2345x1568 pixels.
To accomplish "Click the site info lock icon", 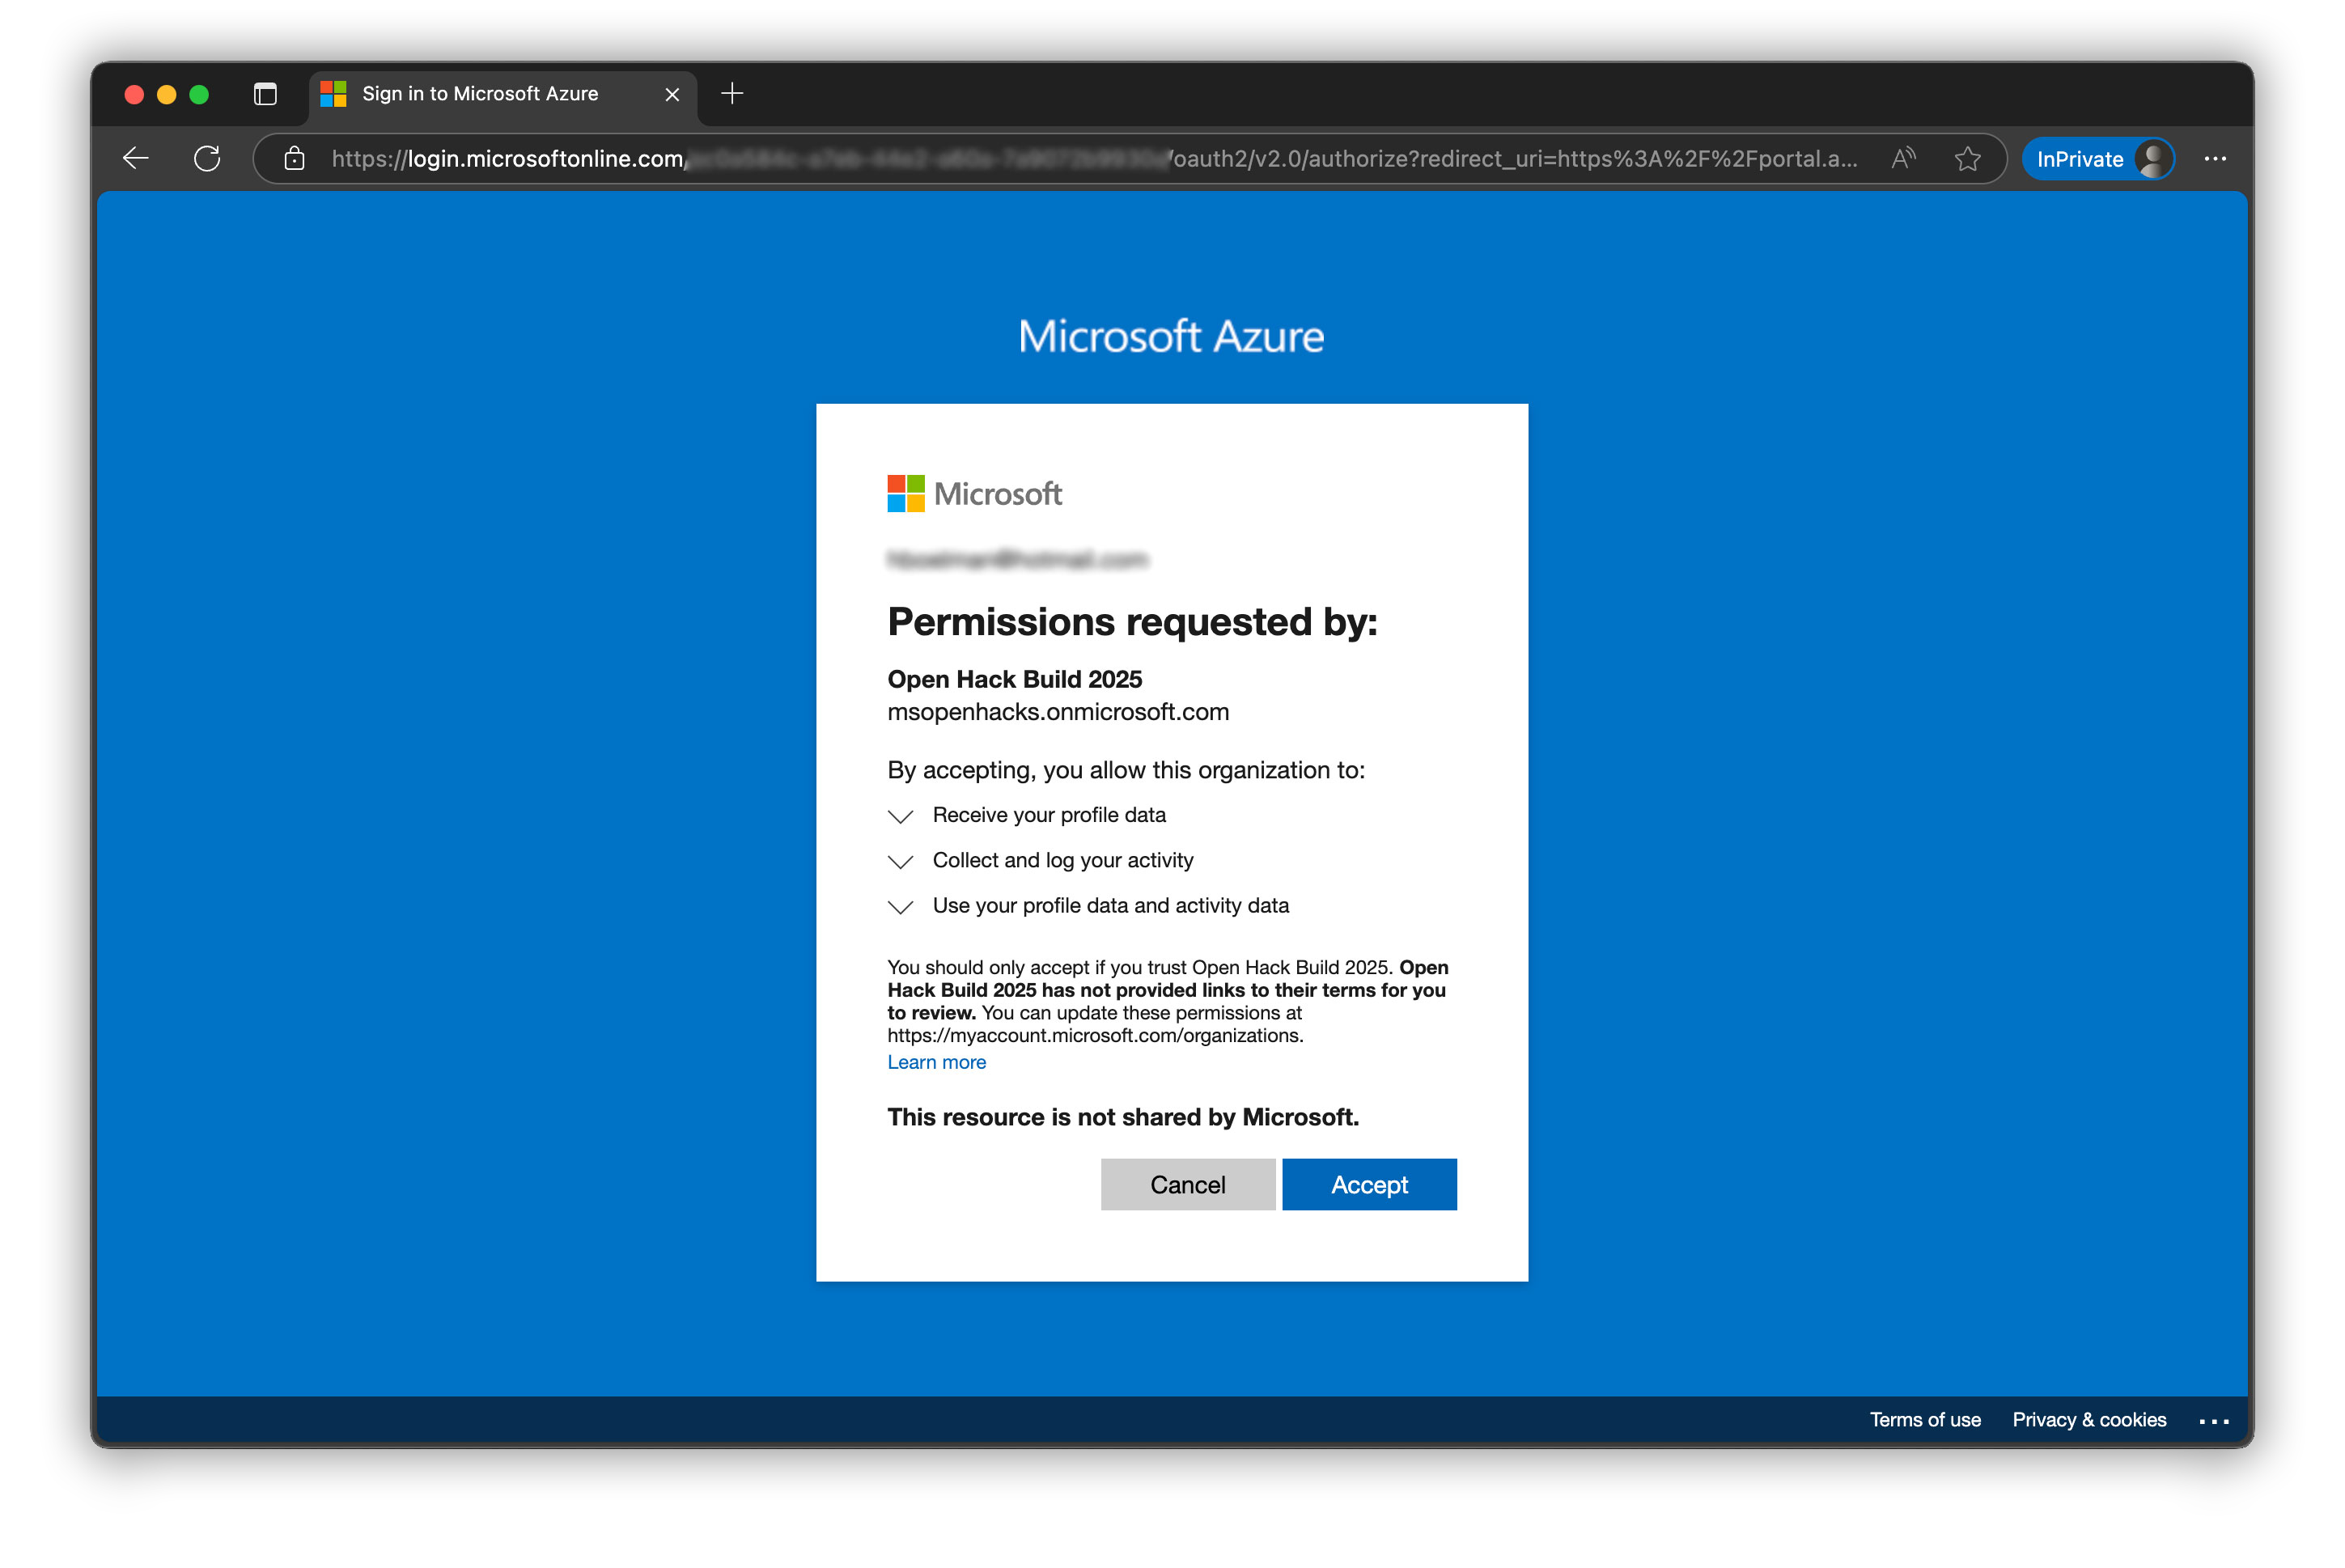I will point(294,158).
